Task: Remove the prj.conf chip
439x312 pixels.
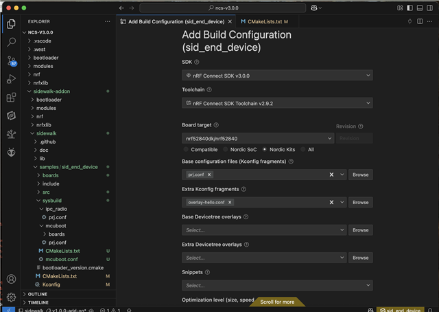Action: 209,175
